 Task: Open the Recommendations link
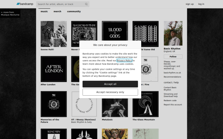(172, 77)
